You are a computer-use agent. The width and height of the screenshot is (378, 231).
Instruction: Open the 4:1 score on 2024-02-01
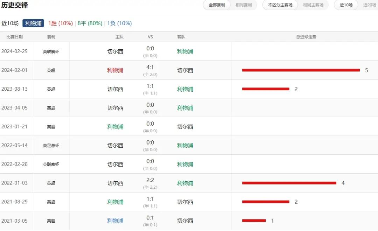click(150, 67)
